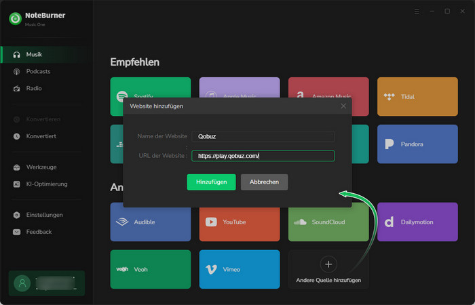Click the gear icon beside Einstellungen
Image resolution: width=475 pixels, height=305 pixels.
(17, 215)
